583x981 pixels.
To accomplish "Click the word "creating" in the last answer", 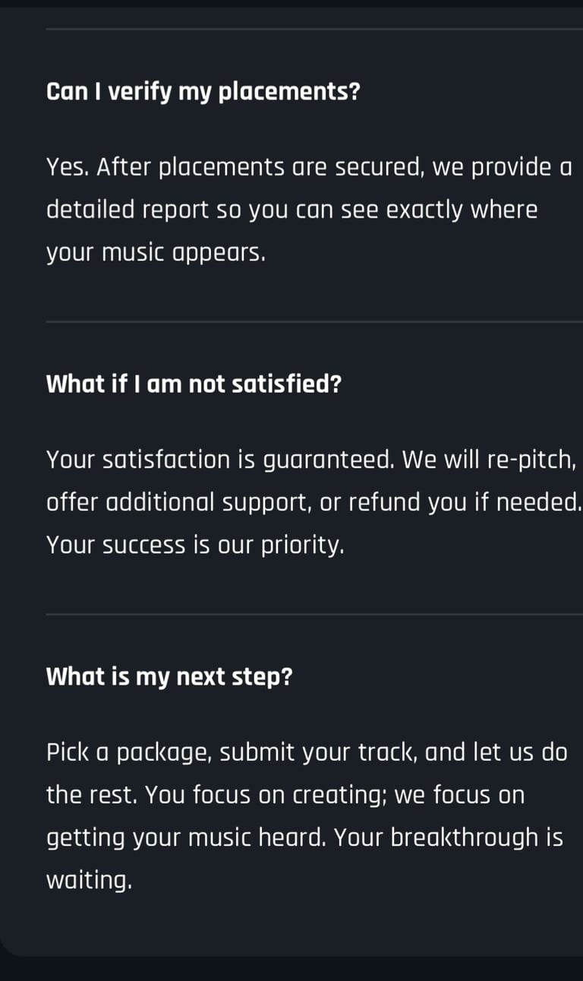I will coord(340,796).
